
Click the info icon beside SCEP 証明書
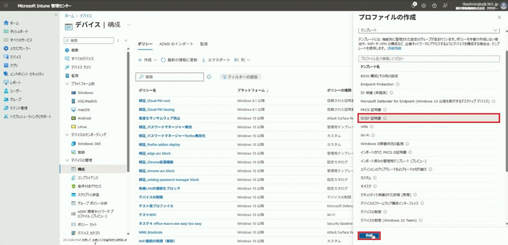pyautogui.click(x=385, y=118)
